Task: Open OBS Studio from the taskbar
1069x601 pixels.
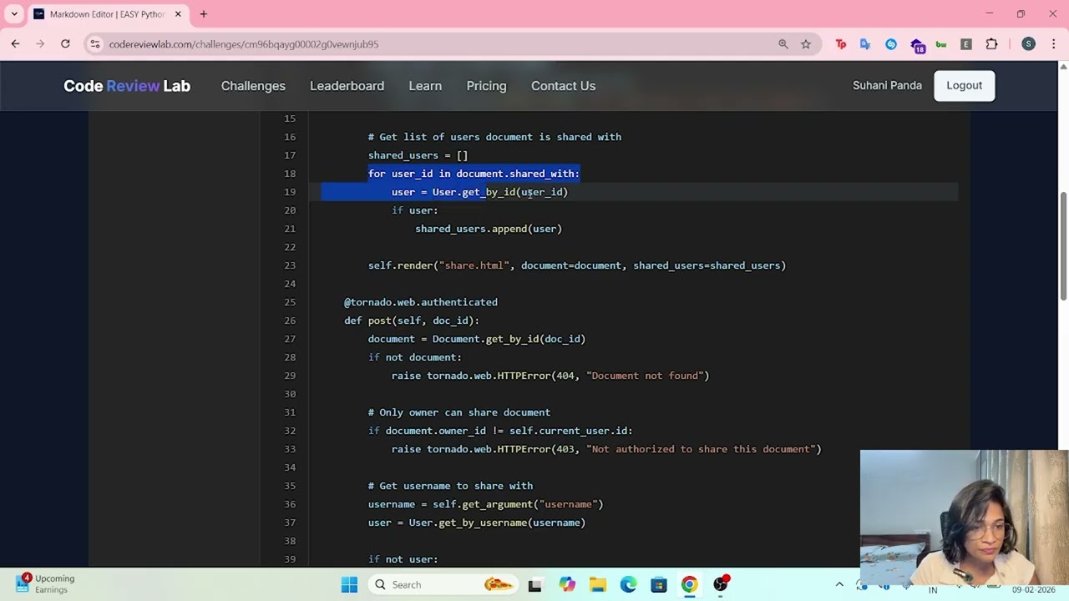Action: (x=721, y=584)
